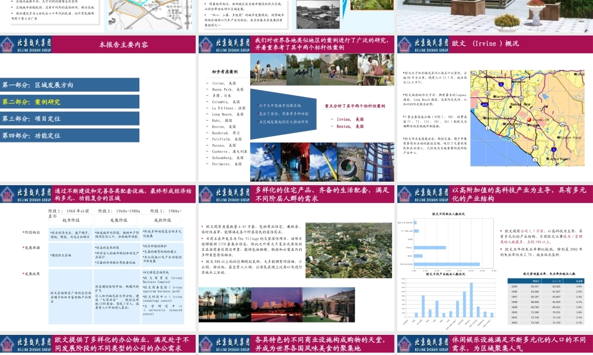Viewport: 593px width, 355px height.
Task: Click the 第四部分: 功能定位 bar
Action: point(69,135)
